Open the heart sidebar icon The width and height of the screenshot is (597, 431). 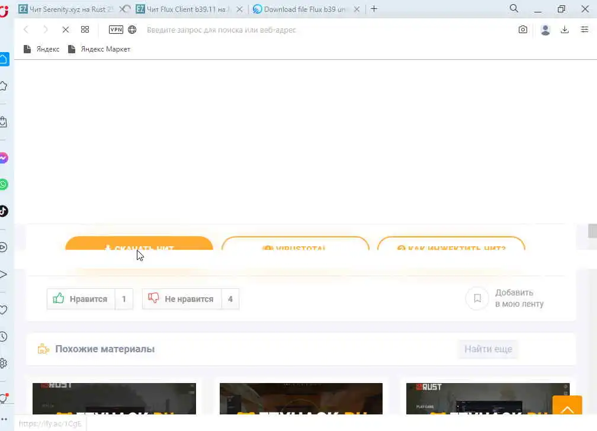click(x=4, y=310)
